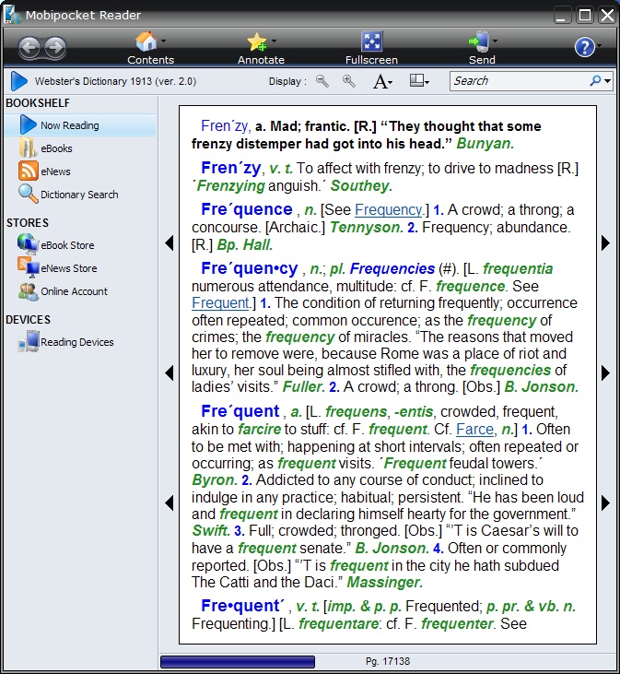620x674 pixels.
Task: Click the middle next-page arrow right of text
Action: coord(605,373)
